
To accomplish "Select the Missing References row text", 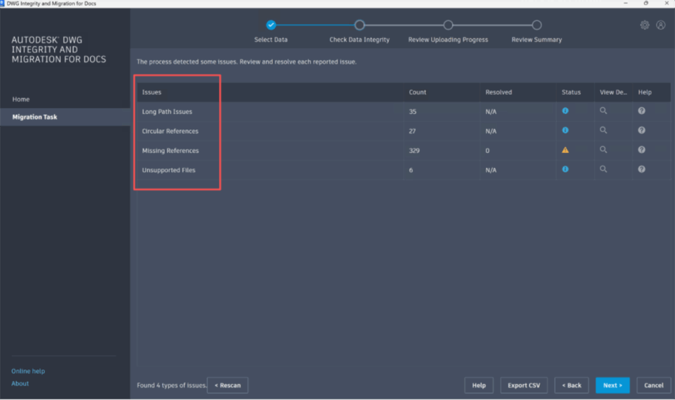I will [x=171, y=150].
